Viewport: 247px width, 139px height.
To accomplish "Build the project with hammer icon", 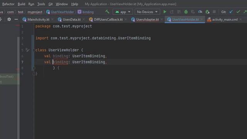I will click(107, 12).
